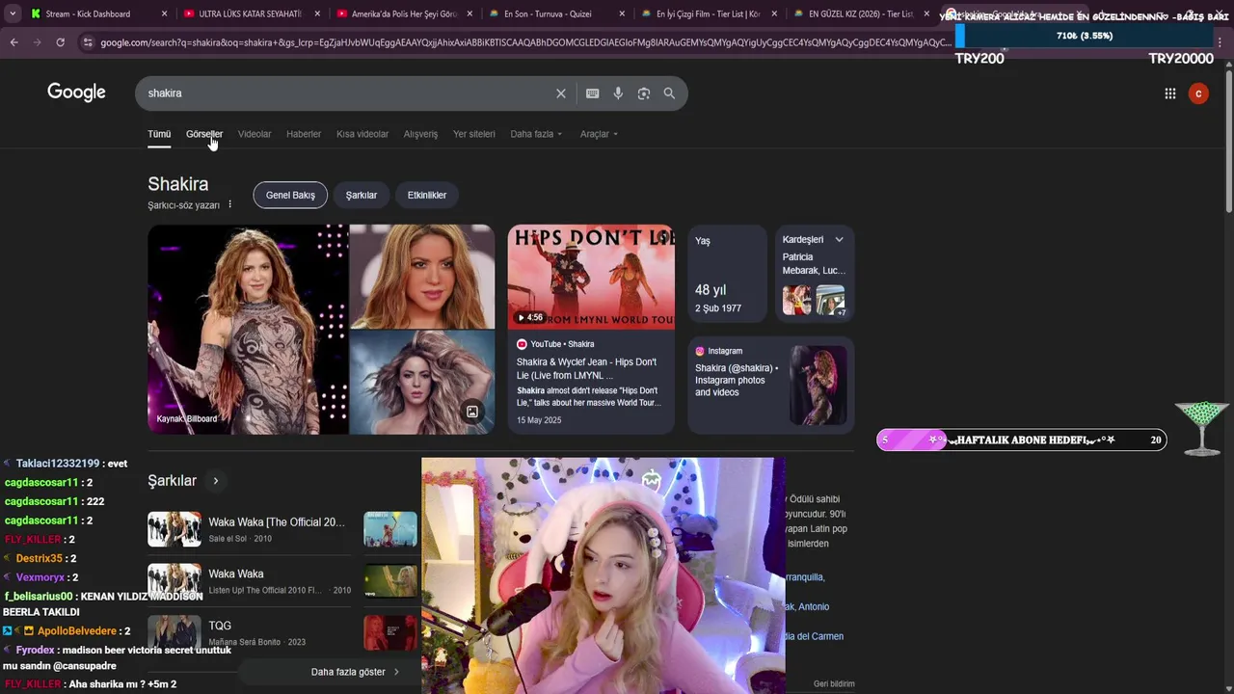Clear the search box with X icon
This screenshot has height=694, width=1234.
(x=561, y=93)
